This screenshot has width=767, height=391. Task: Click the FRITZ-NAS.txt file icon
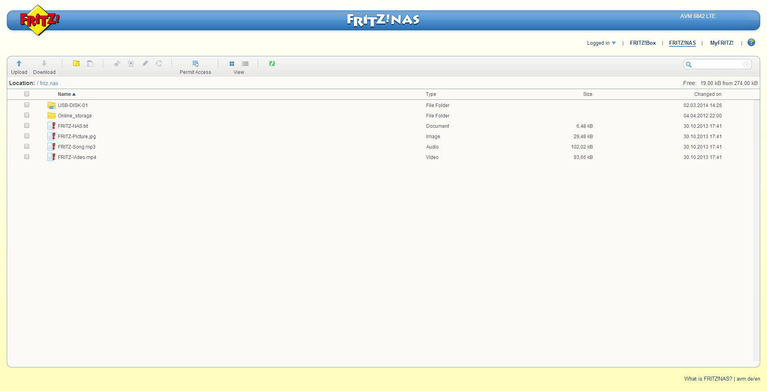(52, 126)
